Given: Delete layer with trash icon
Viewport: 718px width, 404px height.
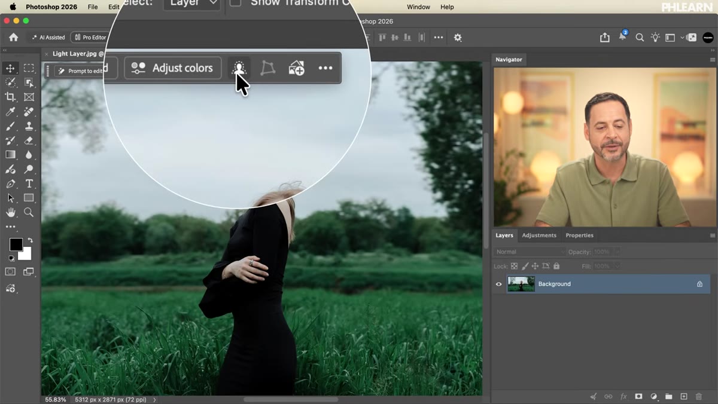Looking at the screenshot, I should tap(699, 396).
